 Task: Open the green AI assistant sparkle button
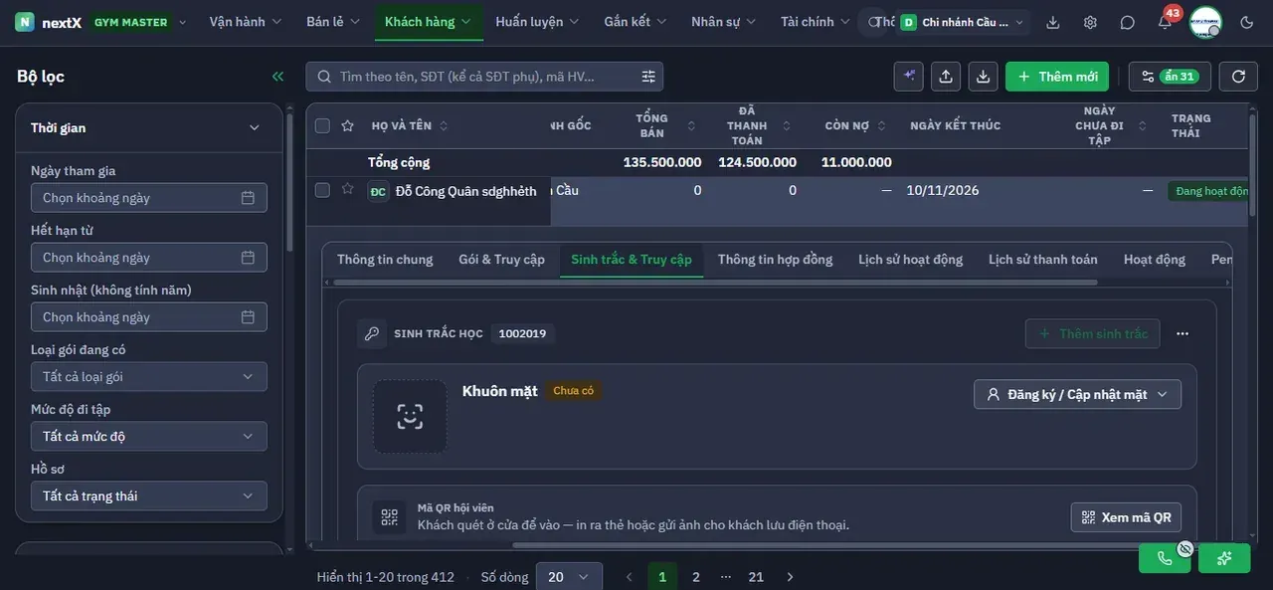click(x=1224, y=558)
